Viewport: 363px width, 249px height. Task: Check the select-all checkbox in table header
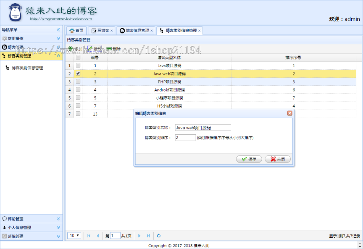[78, 57]
